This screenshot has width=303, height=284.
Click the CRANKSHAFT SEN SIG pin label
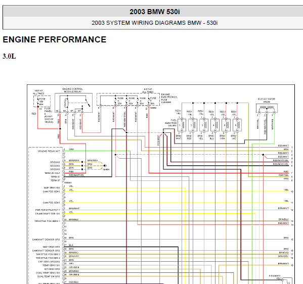point(48,214)
